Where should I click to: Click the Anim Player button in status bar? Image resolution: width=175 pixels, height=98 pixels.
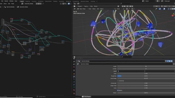click(86, 97)
